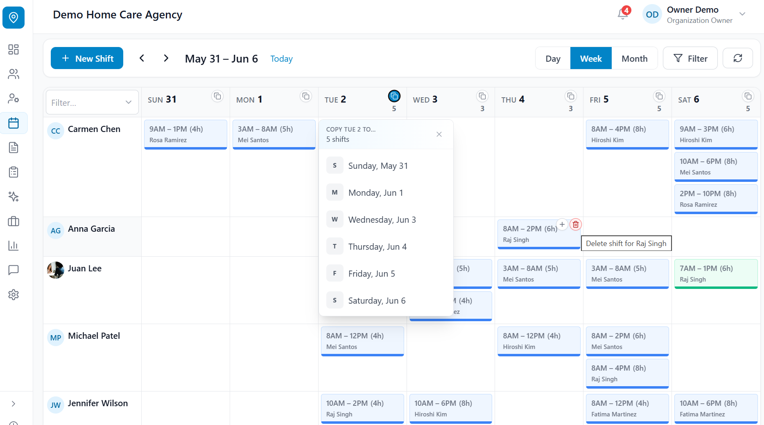Go to previous week with left chevron
Screen dimensions: 764x425
[x=142, y=58]
